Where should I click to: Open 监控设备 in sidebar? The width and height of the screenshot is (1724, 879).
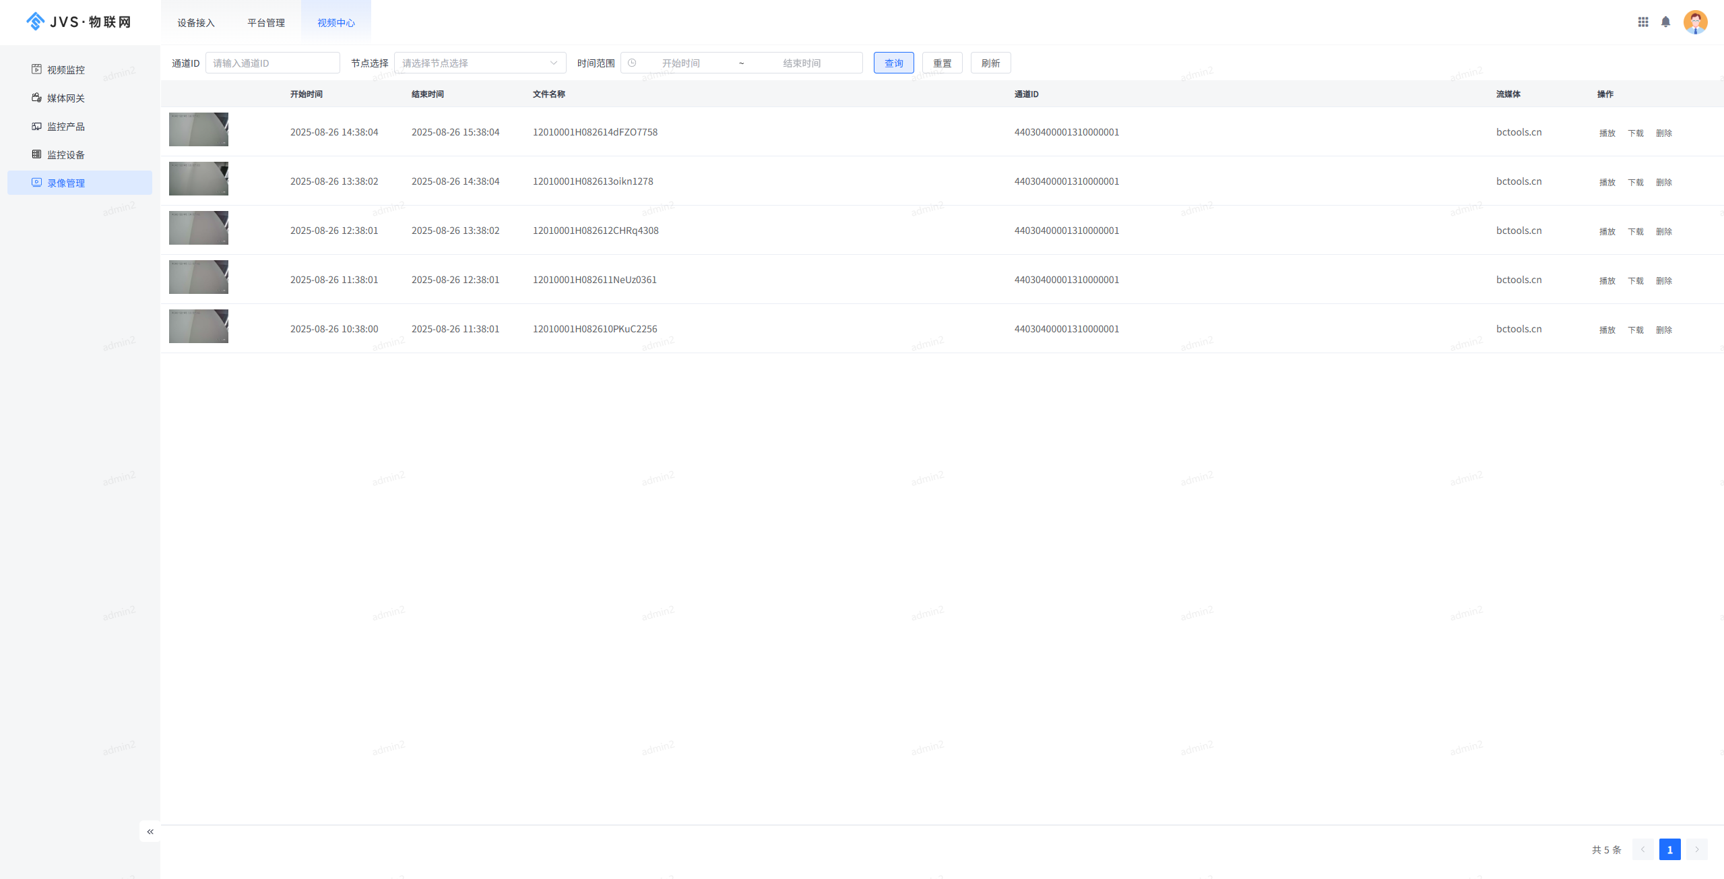pyautogui.click(x=79, y=154)
